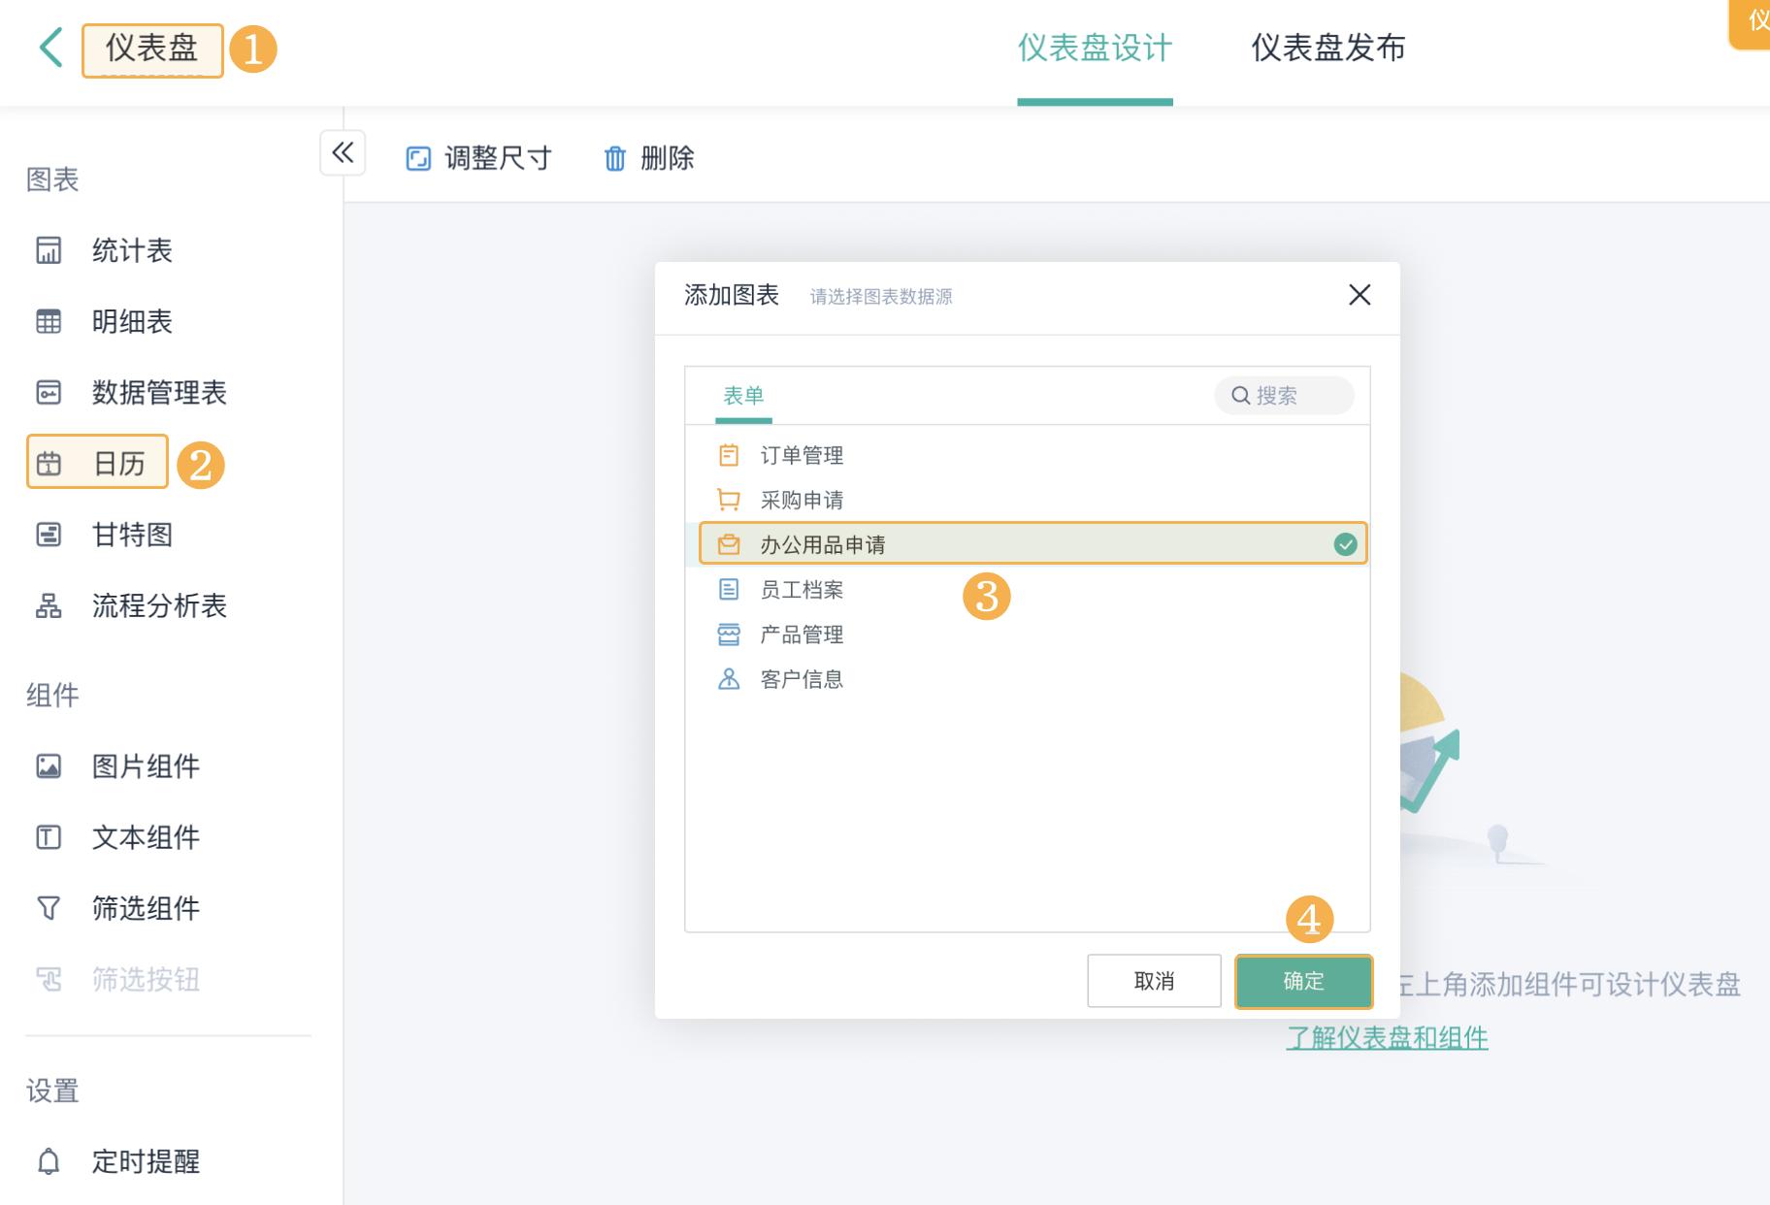Collapse the left panel with double chevron

point(342,153)
